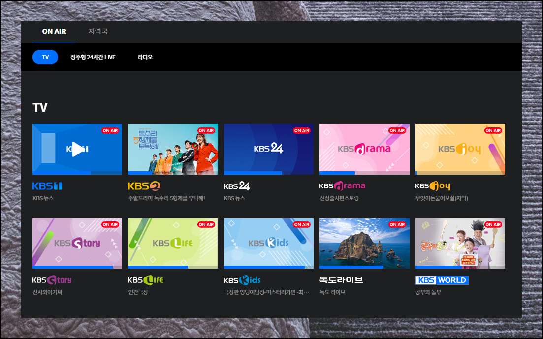This screenshot has width=543, height=339.
Task: Click the '인간극장' program title
Action: (138, 292)
